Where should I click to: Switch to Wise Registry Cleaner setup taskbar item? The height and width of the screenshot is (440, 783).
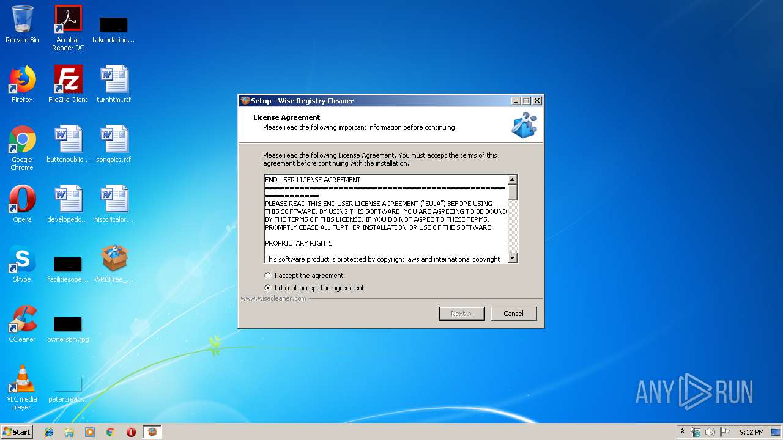point(152,432)
